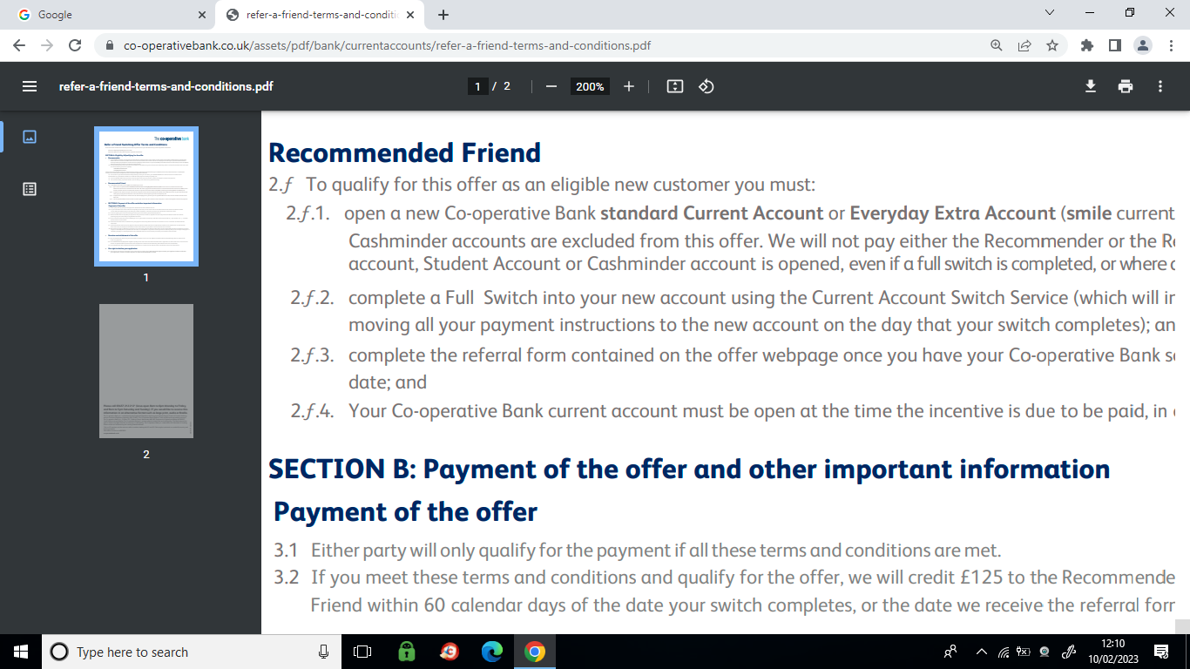Click the taskbar search box
Image resolution: width=1190 pixels, height=669 pixels.
point(192,652)
